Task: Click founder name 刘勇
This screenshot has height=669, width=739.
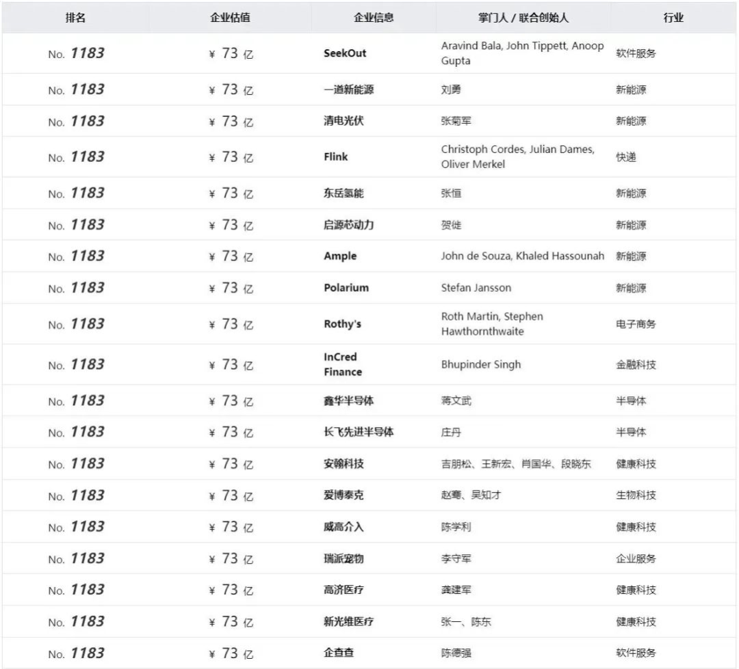Action: (x=451, y=90)
